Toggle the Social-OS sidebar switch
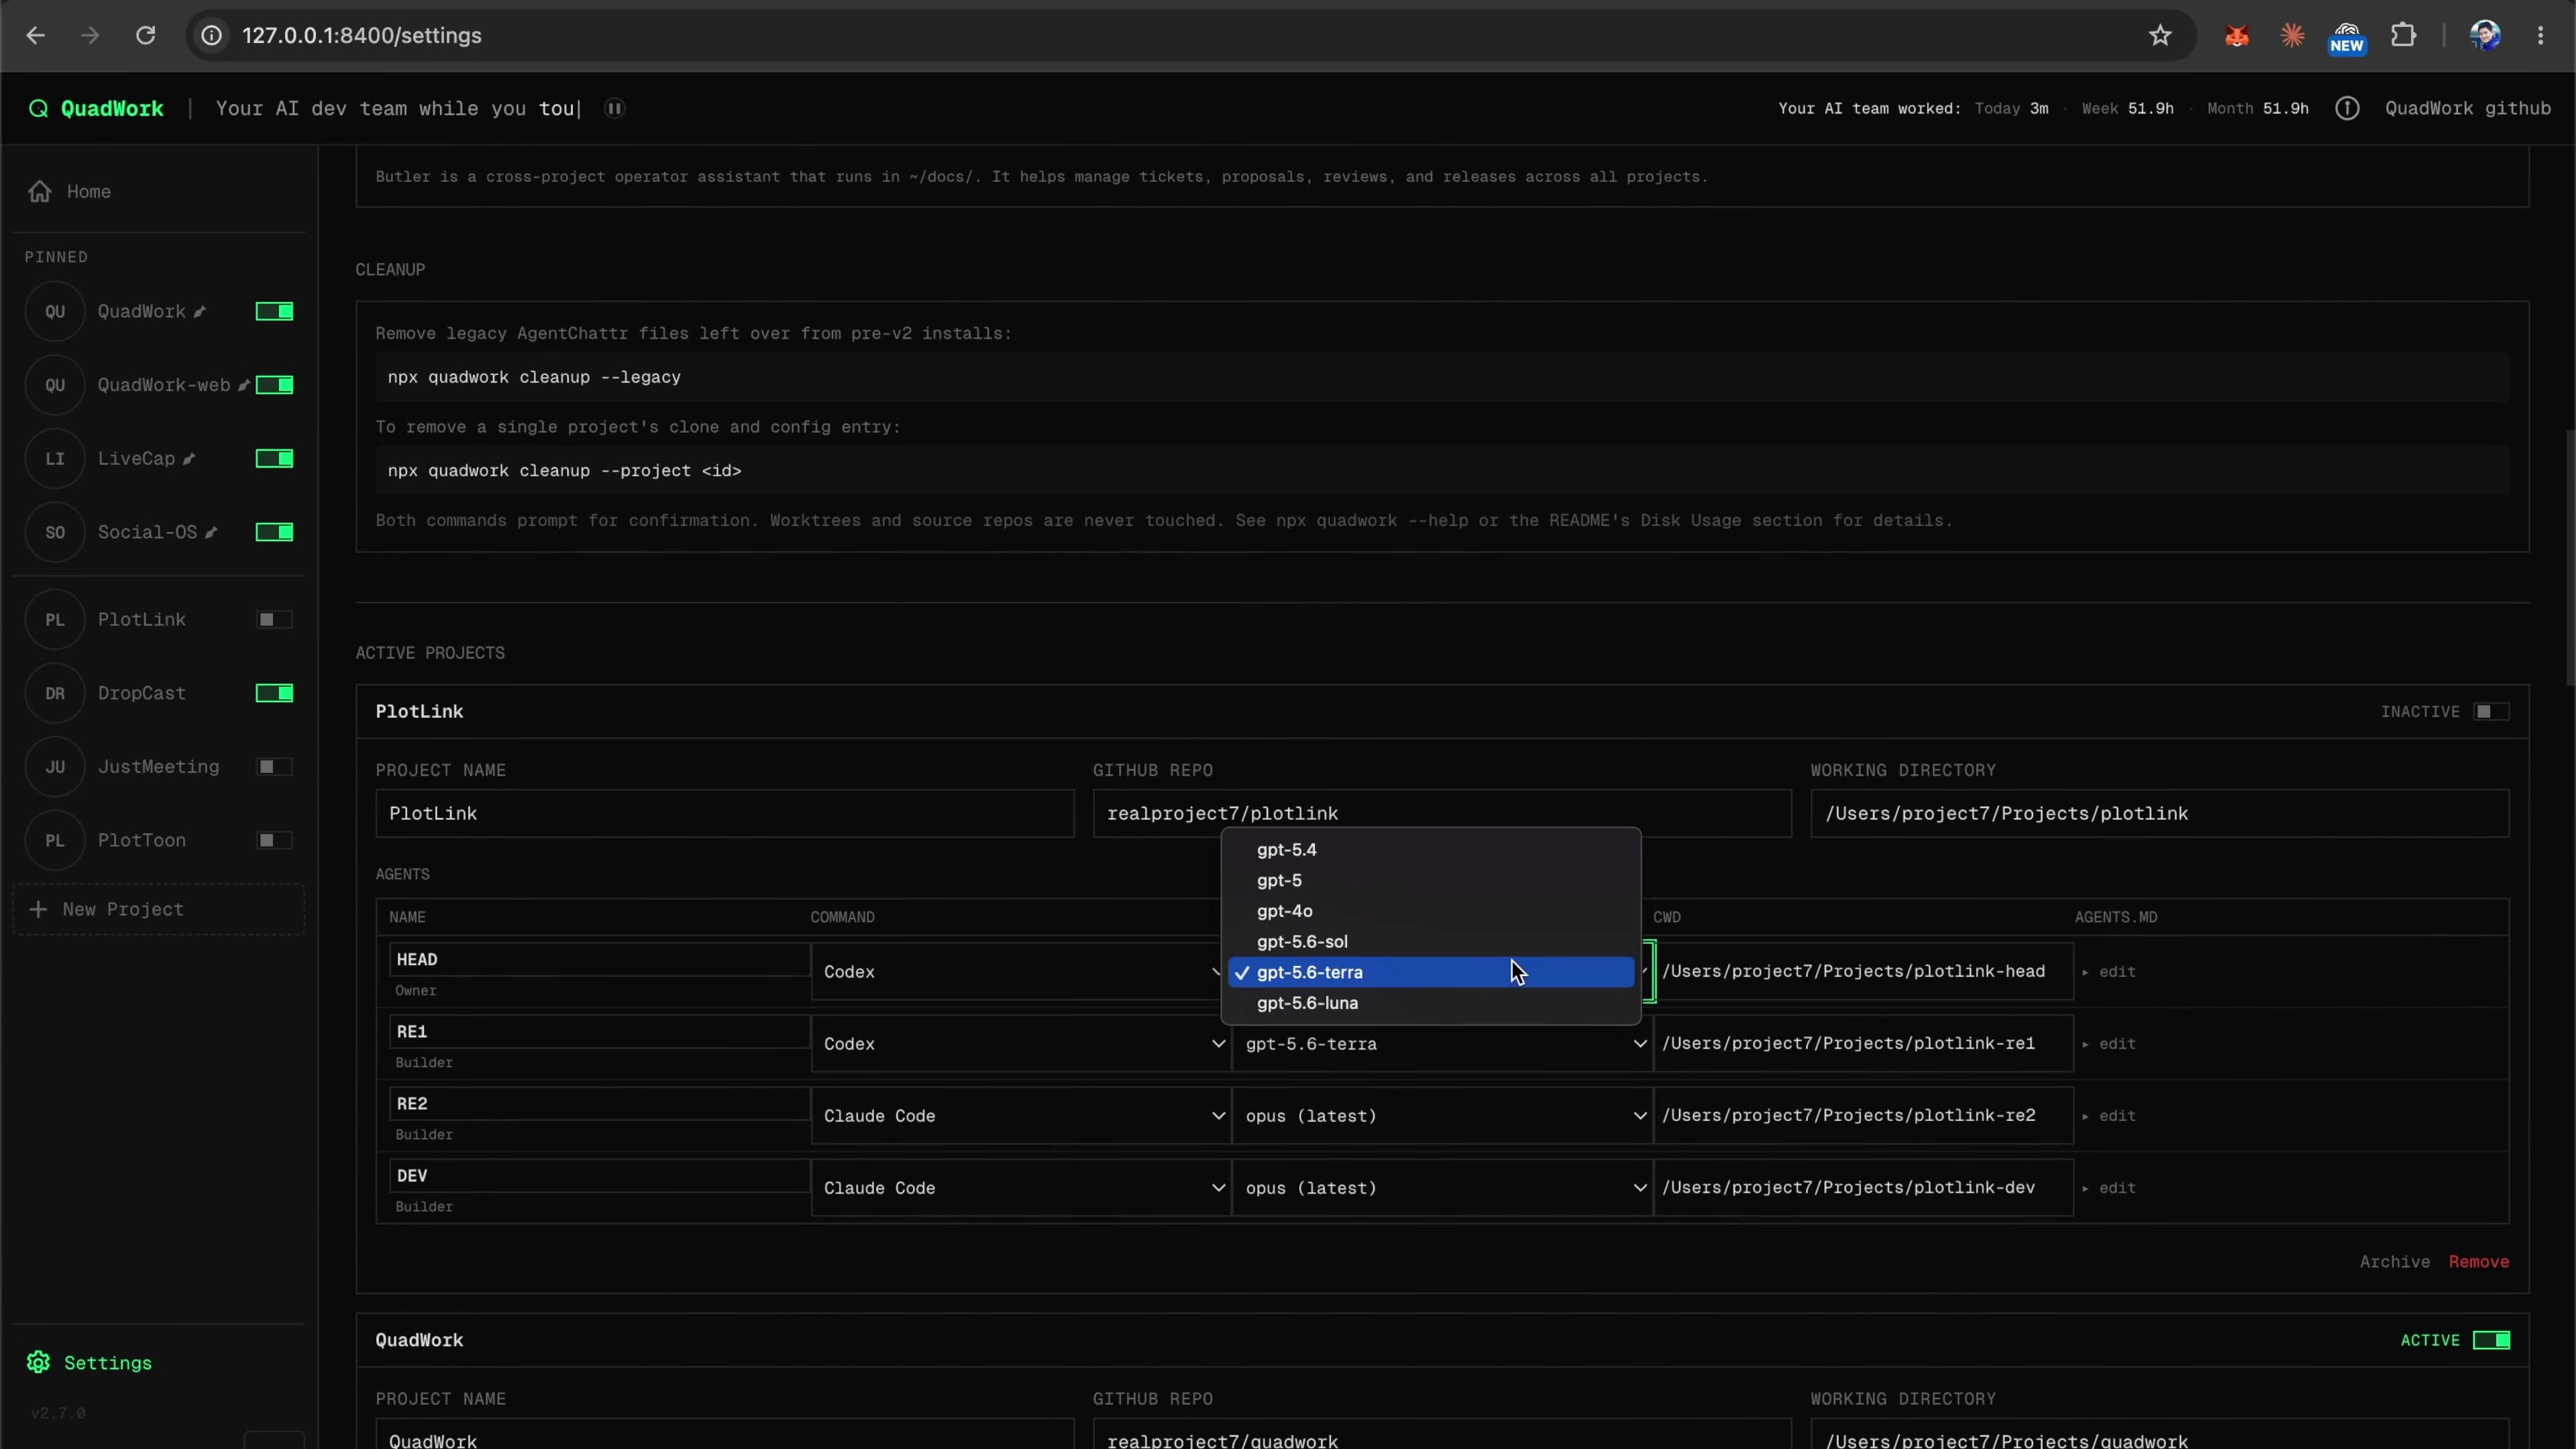The image size is (2576, 1449). 274,532
